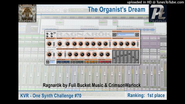The height and width of the screenshot is (104, 185).
Task: Toggle the first red Multi Voice button
Action: (x=100, y=62)
